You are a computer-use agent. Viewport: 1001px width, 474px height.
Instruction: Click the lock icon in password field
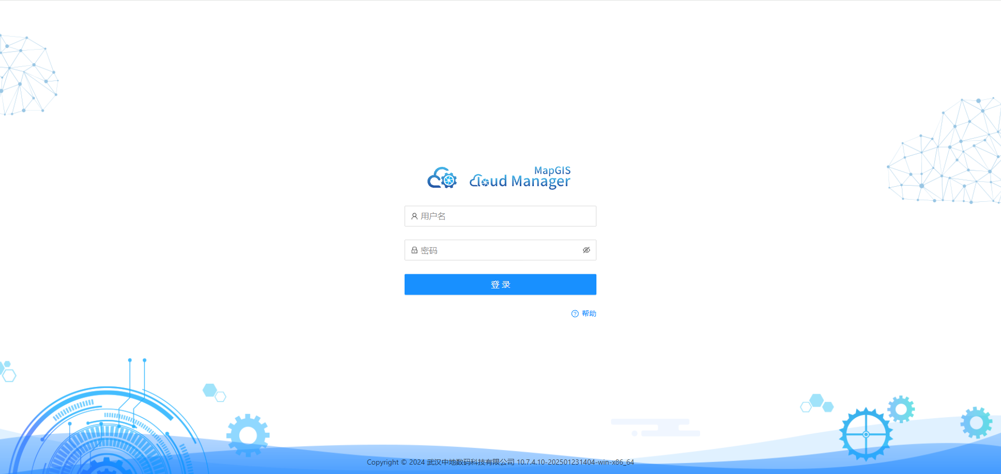[x=414, y=250]
